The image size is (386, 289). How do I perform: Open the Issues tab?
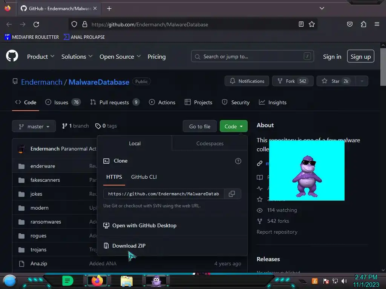coord(63,102)
